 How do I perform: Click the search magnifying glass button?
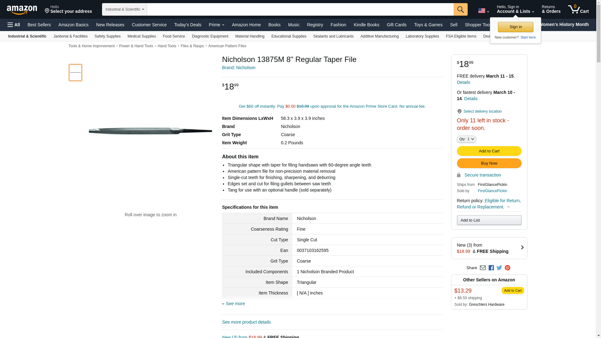tap(460, 9)
